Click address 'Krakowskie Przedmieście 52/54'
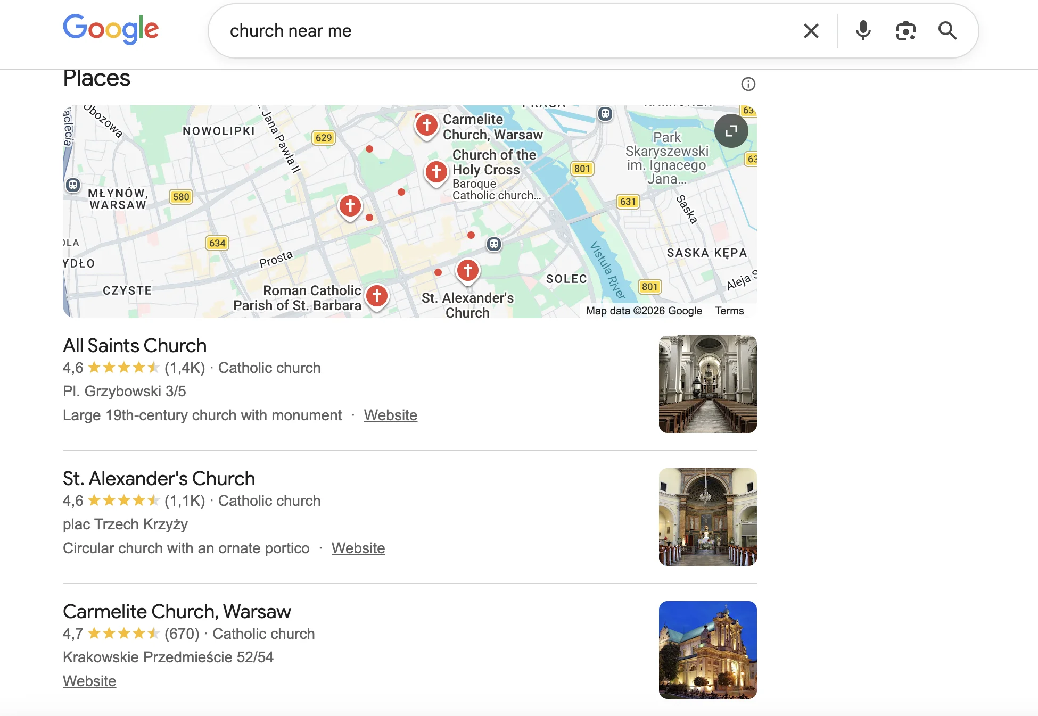Viewport: 1038px width, 716px height. pos(168,657)
